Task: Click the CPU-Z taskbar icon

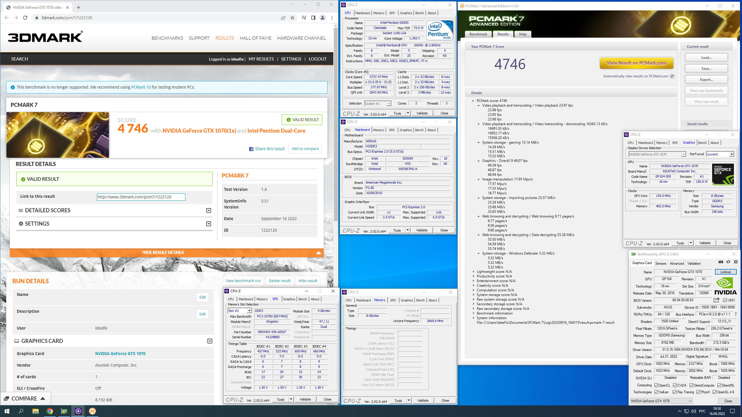Action: [78, 411]
